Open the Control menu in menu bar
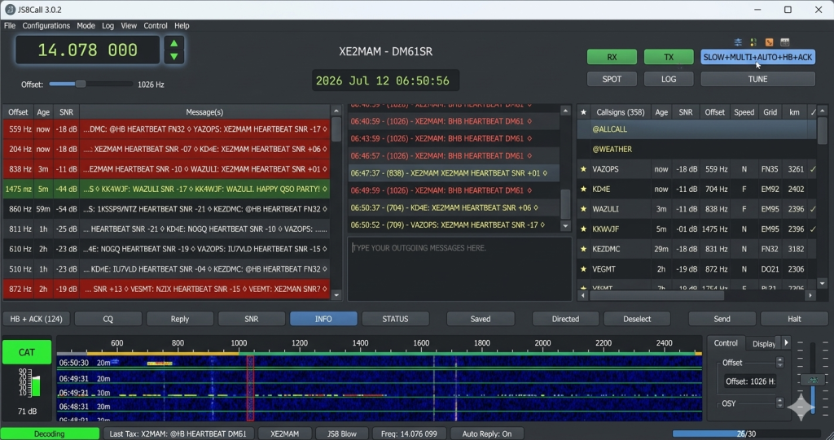 pyautogui.click(x=156, y=25)
